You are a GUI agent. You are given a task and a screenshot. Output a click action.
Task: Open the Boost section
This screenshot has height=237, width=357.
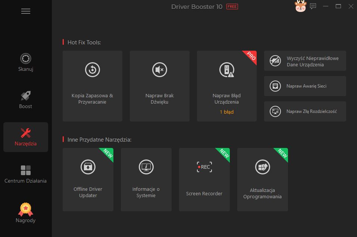(x=25, y=100)
